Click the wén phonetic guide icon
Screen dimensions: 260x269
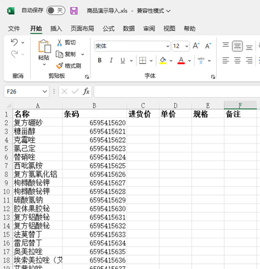pyautogui.click(x=201, y=60)
